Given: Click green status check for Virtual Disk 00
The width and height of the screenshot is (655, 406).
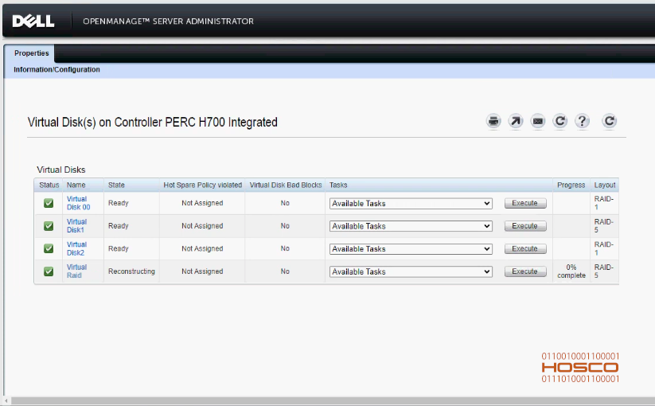Looking at the screenshot, I should point(49,204).
